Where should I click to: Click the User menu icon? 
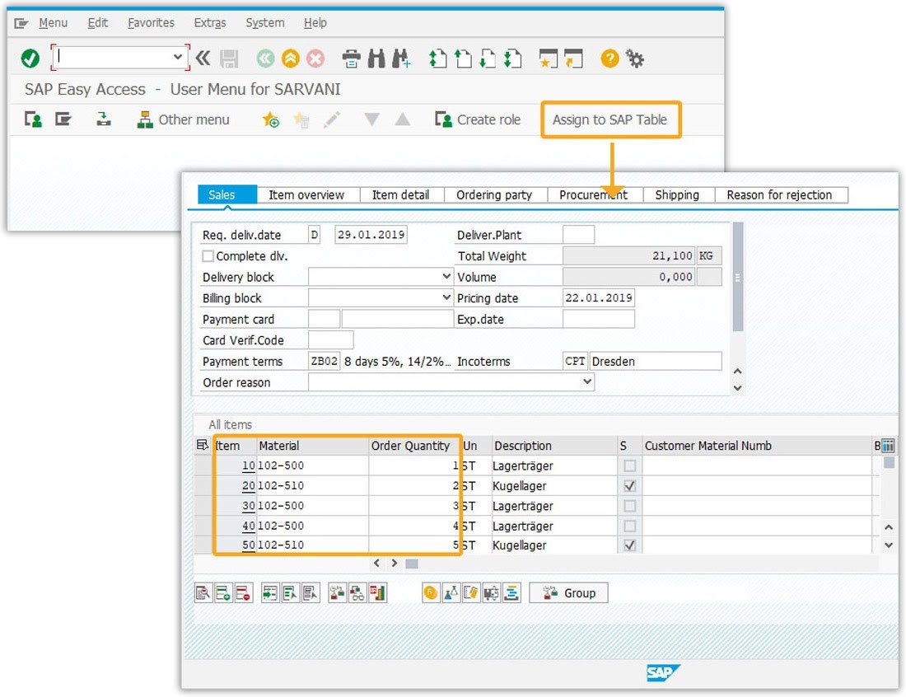[33, 119]
